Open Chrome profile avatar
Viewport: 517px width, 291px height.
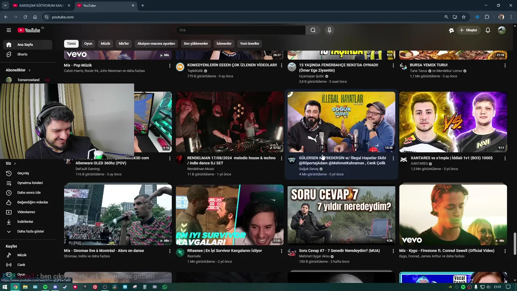click(x=501, y=17)
